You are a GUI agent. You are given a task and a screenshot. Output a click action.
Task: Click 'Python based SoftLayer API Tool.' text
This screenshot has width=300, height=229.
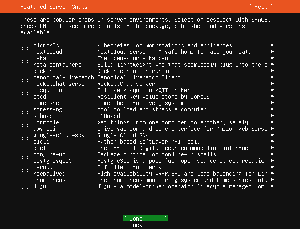click(149, 142)
